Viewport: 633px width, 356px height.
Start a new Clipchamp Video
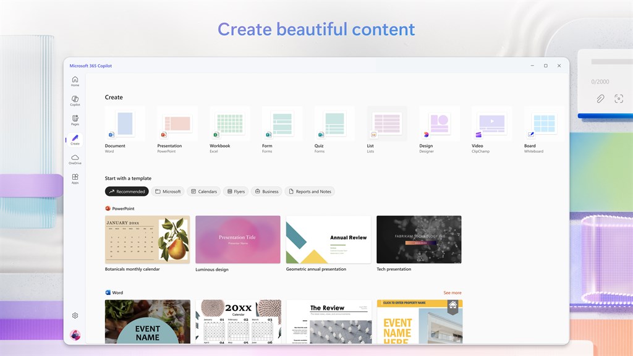491,130
